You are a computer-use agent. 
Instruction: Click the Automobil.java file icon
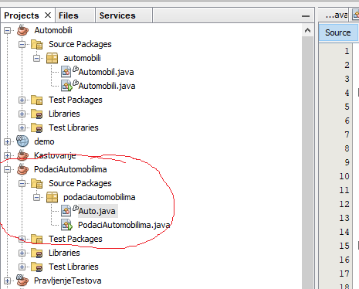point(66,72)
